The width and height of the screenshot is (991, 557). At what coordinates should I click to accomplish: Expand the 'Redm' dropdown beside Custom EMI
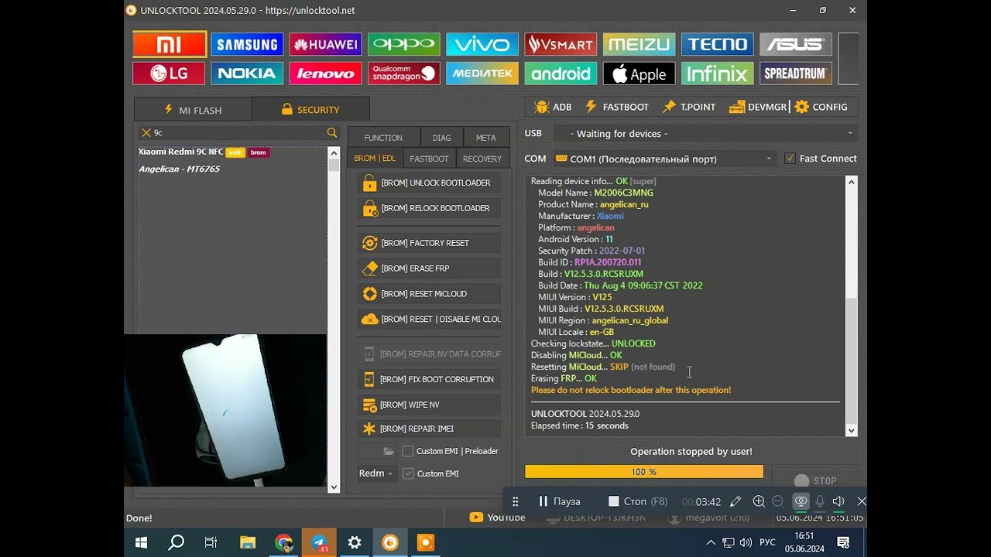(375, 473)
